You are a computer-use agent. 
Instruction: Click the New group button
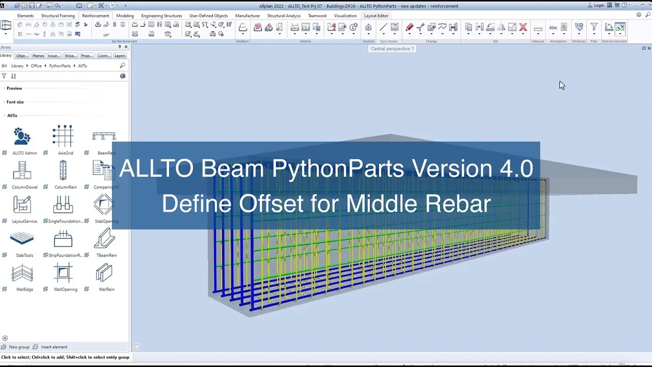click(x=15, y=347)
